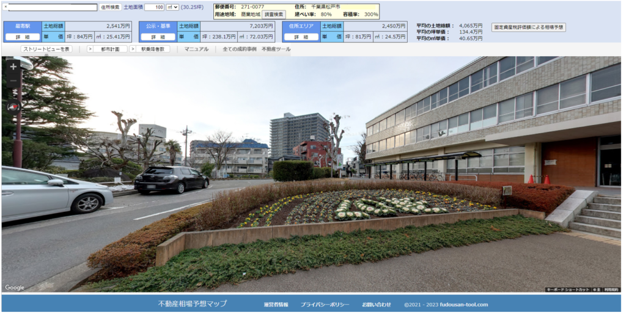The height and width of the screenshot is (315, 626).
Task: Zoom out Street View with minus button
Action: [13, 81]
